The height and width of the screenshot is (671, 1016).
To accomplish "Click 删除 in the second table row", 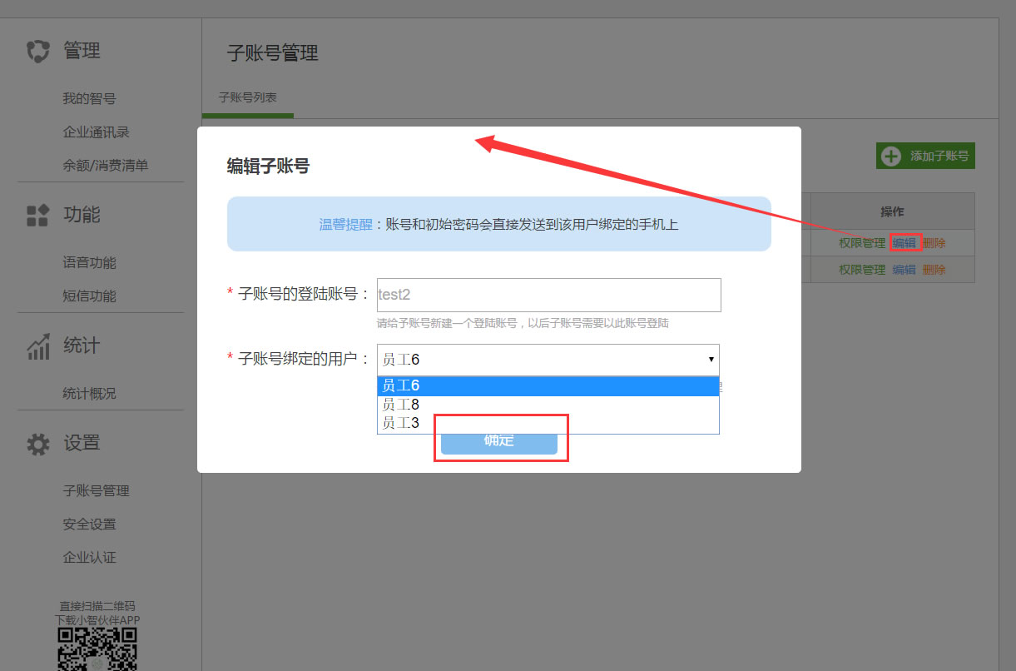I will tap(934, 270).
